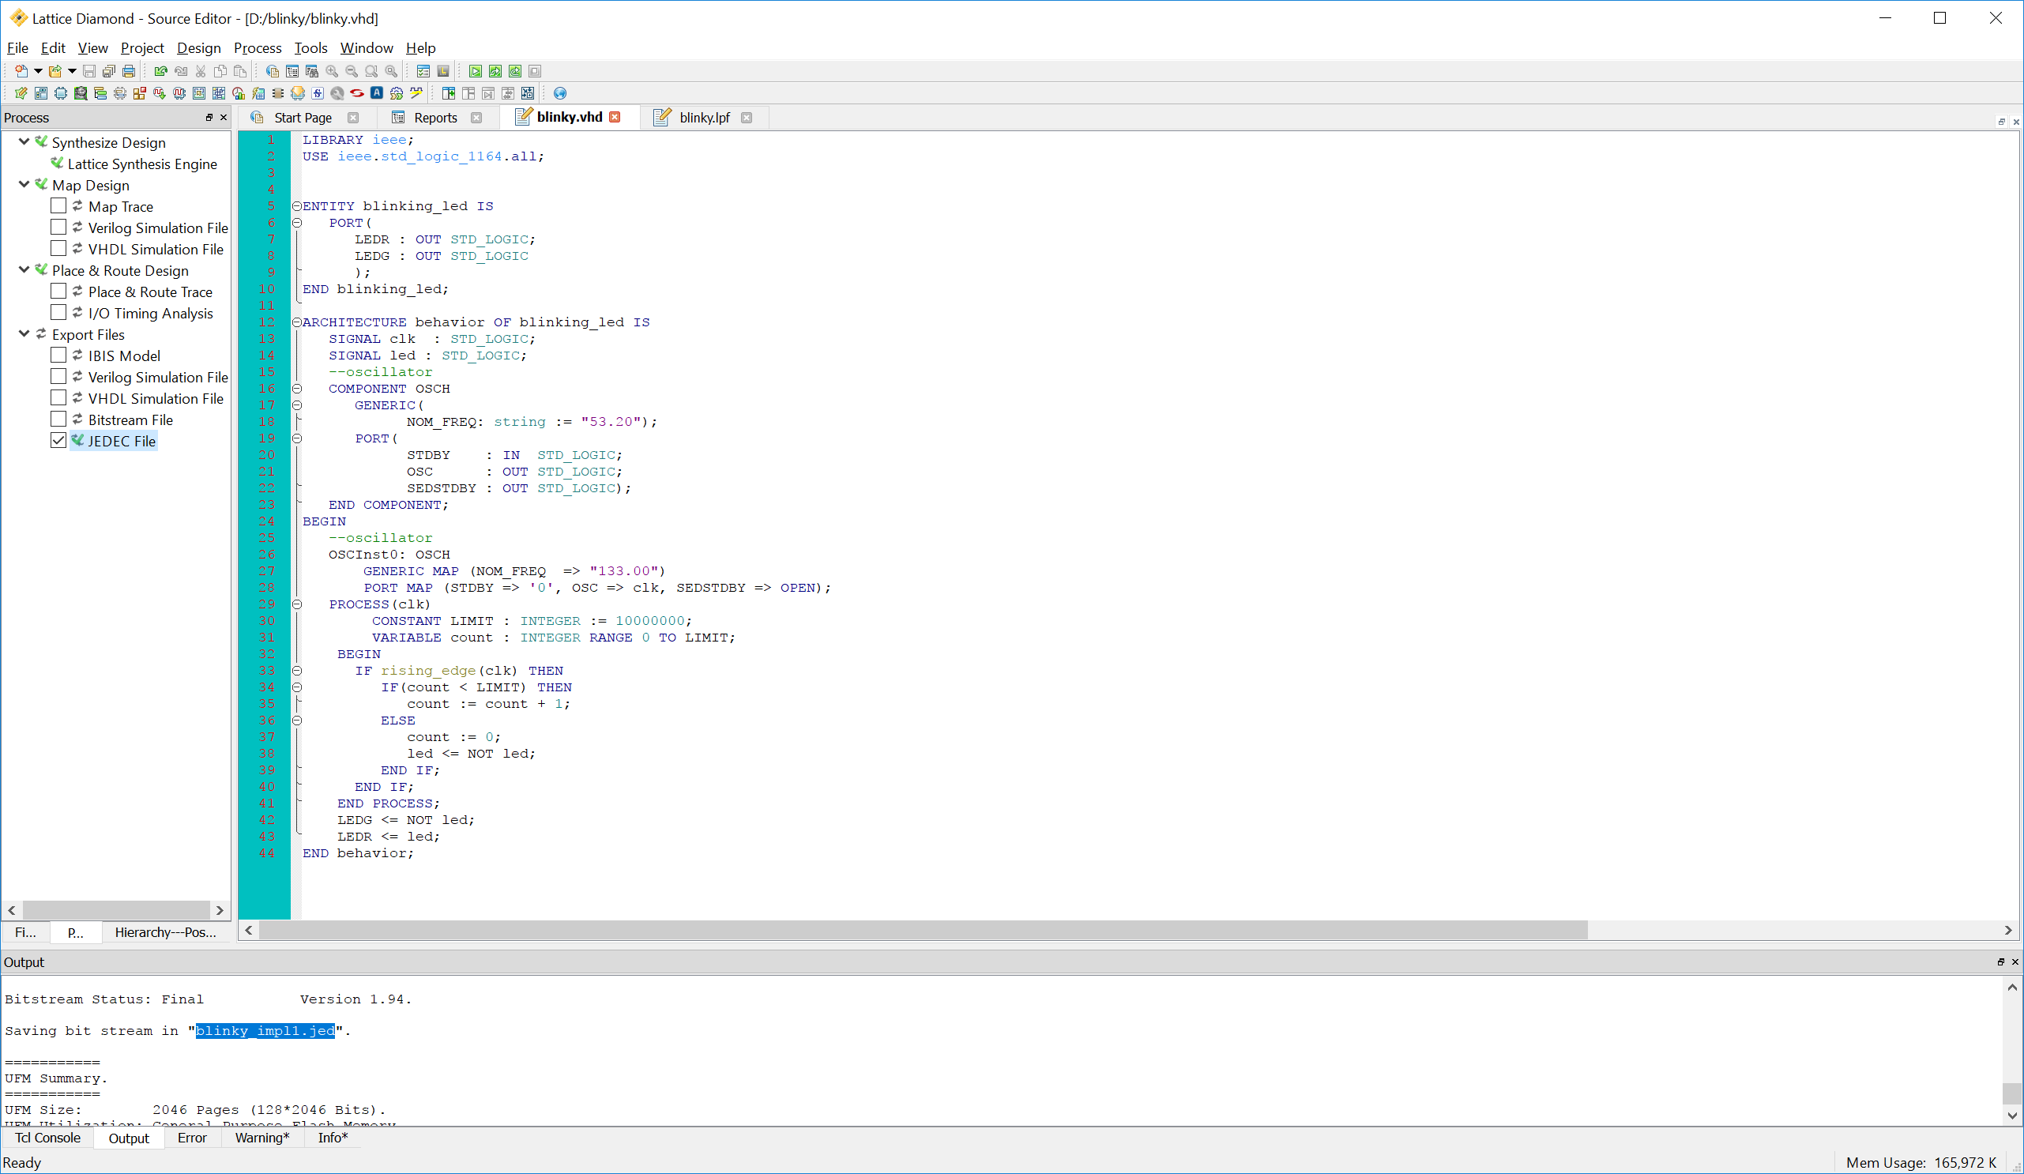Collapse the Export Files tree node

coord(24,333)
